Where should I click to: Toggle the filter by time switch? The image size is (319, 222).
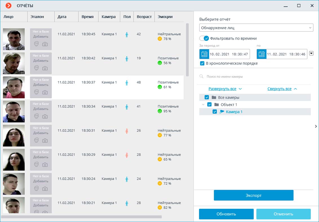coord(204,38)
